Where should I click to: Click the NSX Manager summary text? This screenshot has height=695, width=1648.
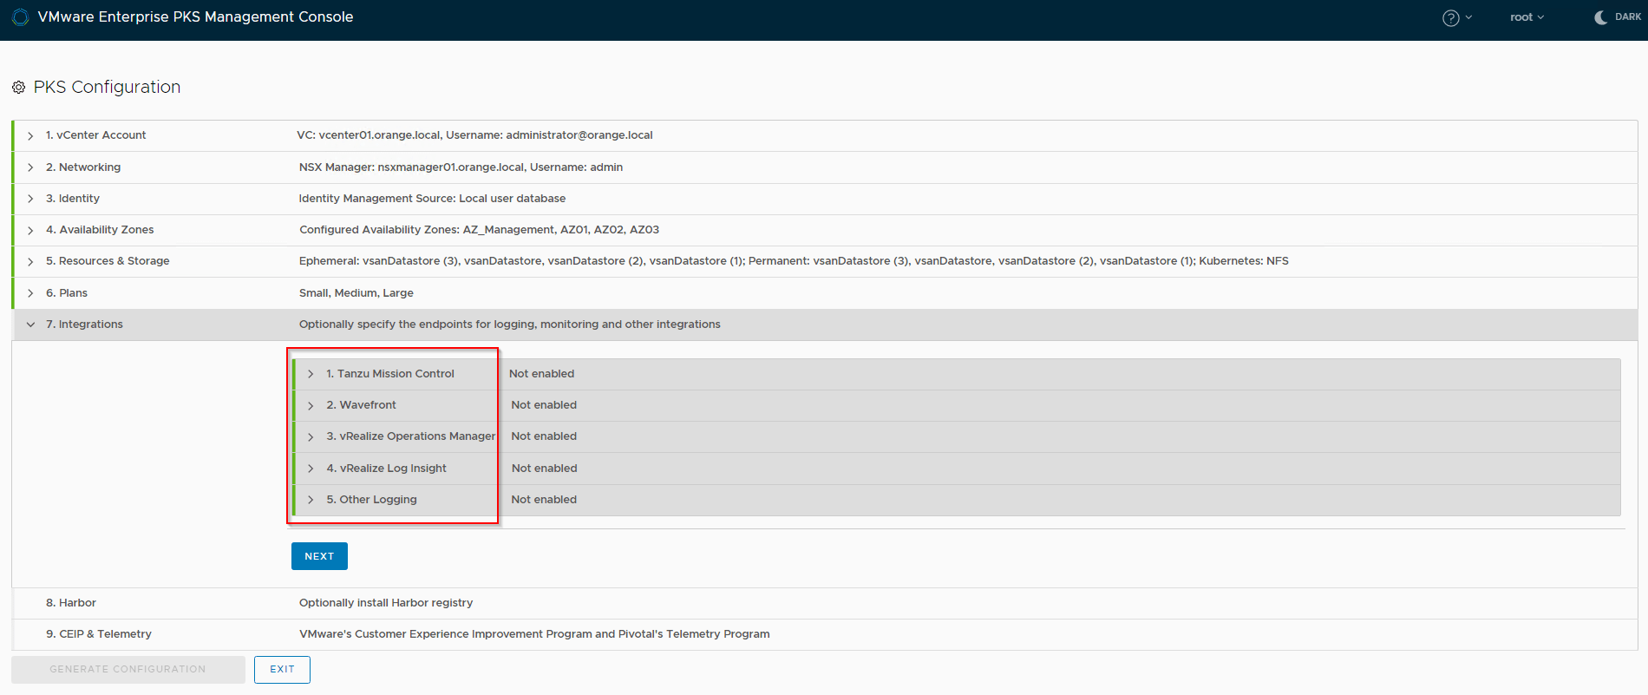coord(461,167)
